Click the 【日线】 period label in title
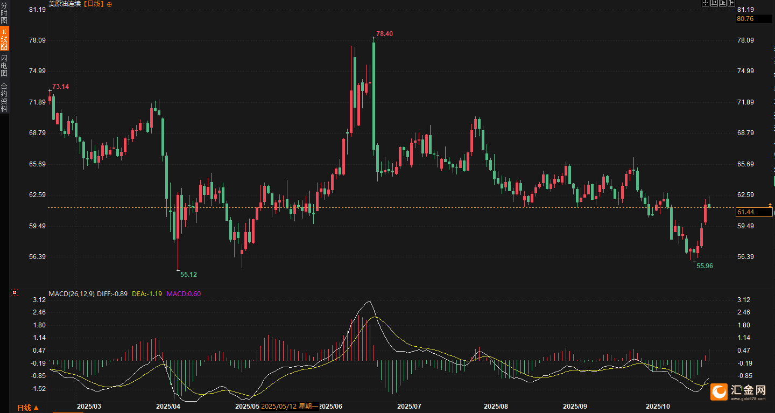The image size is (775, 413). point(95,4)
